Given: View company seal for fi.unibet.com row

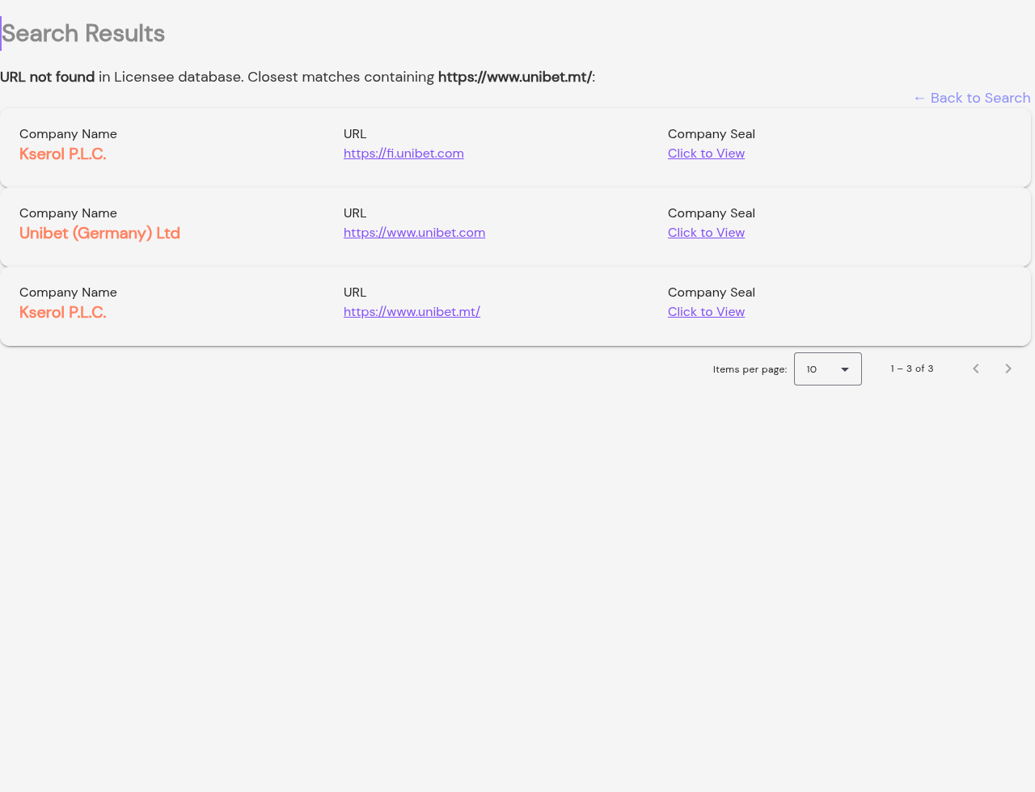Looking at the screenshot, I should (706, 154).
